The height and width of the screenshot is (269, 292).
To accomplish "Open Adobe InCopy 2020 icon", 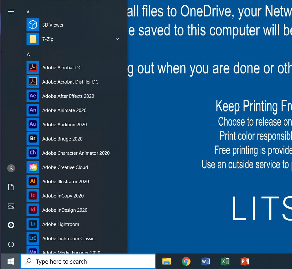I will click(x=33, y=196).
